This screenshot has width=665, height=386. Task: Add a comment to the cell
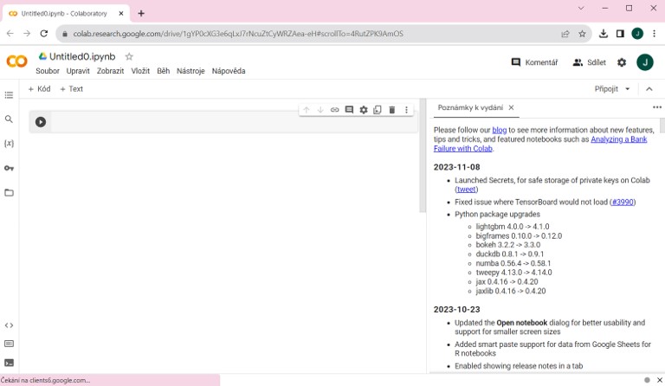pos(349,110)
